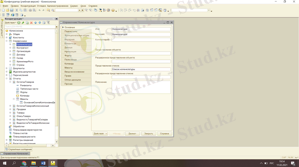Click the blue Move Up arrow icon
This screenshot has width=299, height=167.
[x=36, y=23]
